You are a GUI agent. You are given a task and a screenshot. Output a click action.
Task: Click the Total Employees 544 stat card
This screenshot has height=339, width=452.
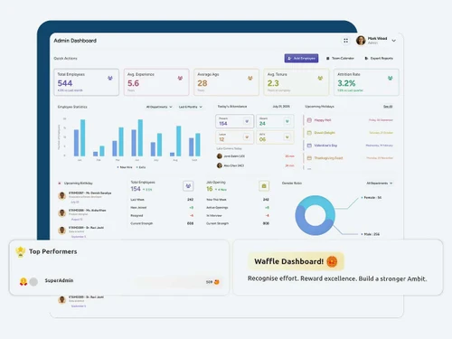click(87, 82)
